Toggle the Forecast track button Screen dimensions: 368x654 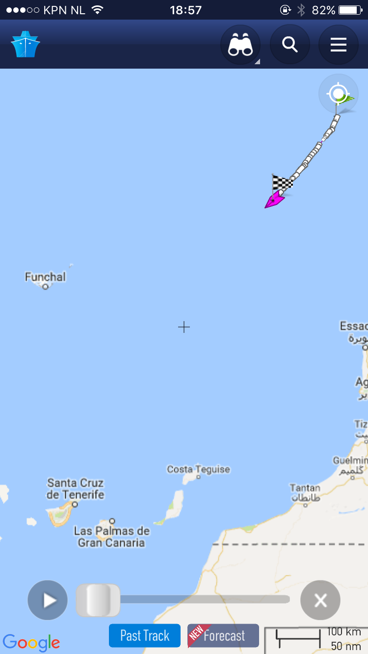(223, 636)
